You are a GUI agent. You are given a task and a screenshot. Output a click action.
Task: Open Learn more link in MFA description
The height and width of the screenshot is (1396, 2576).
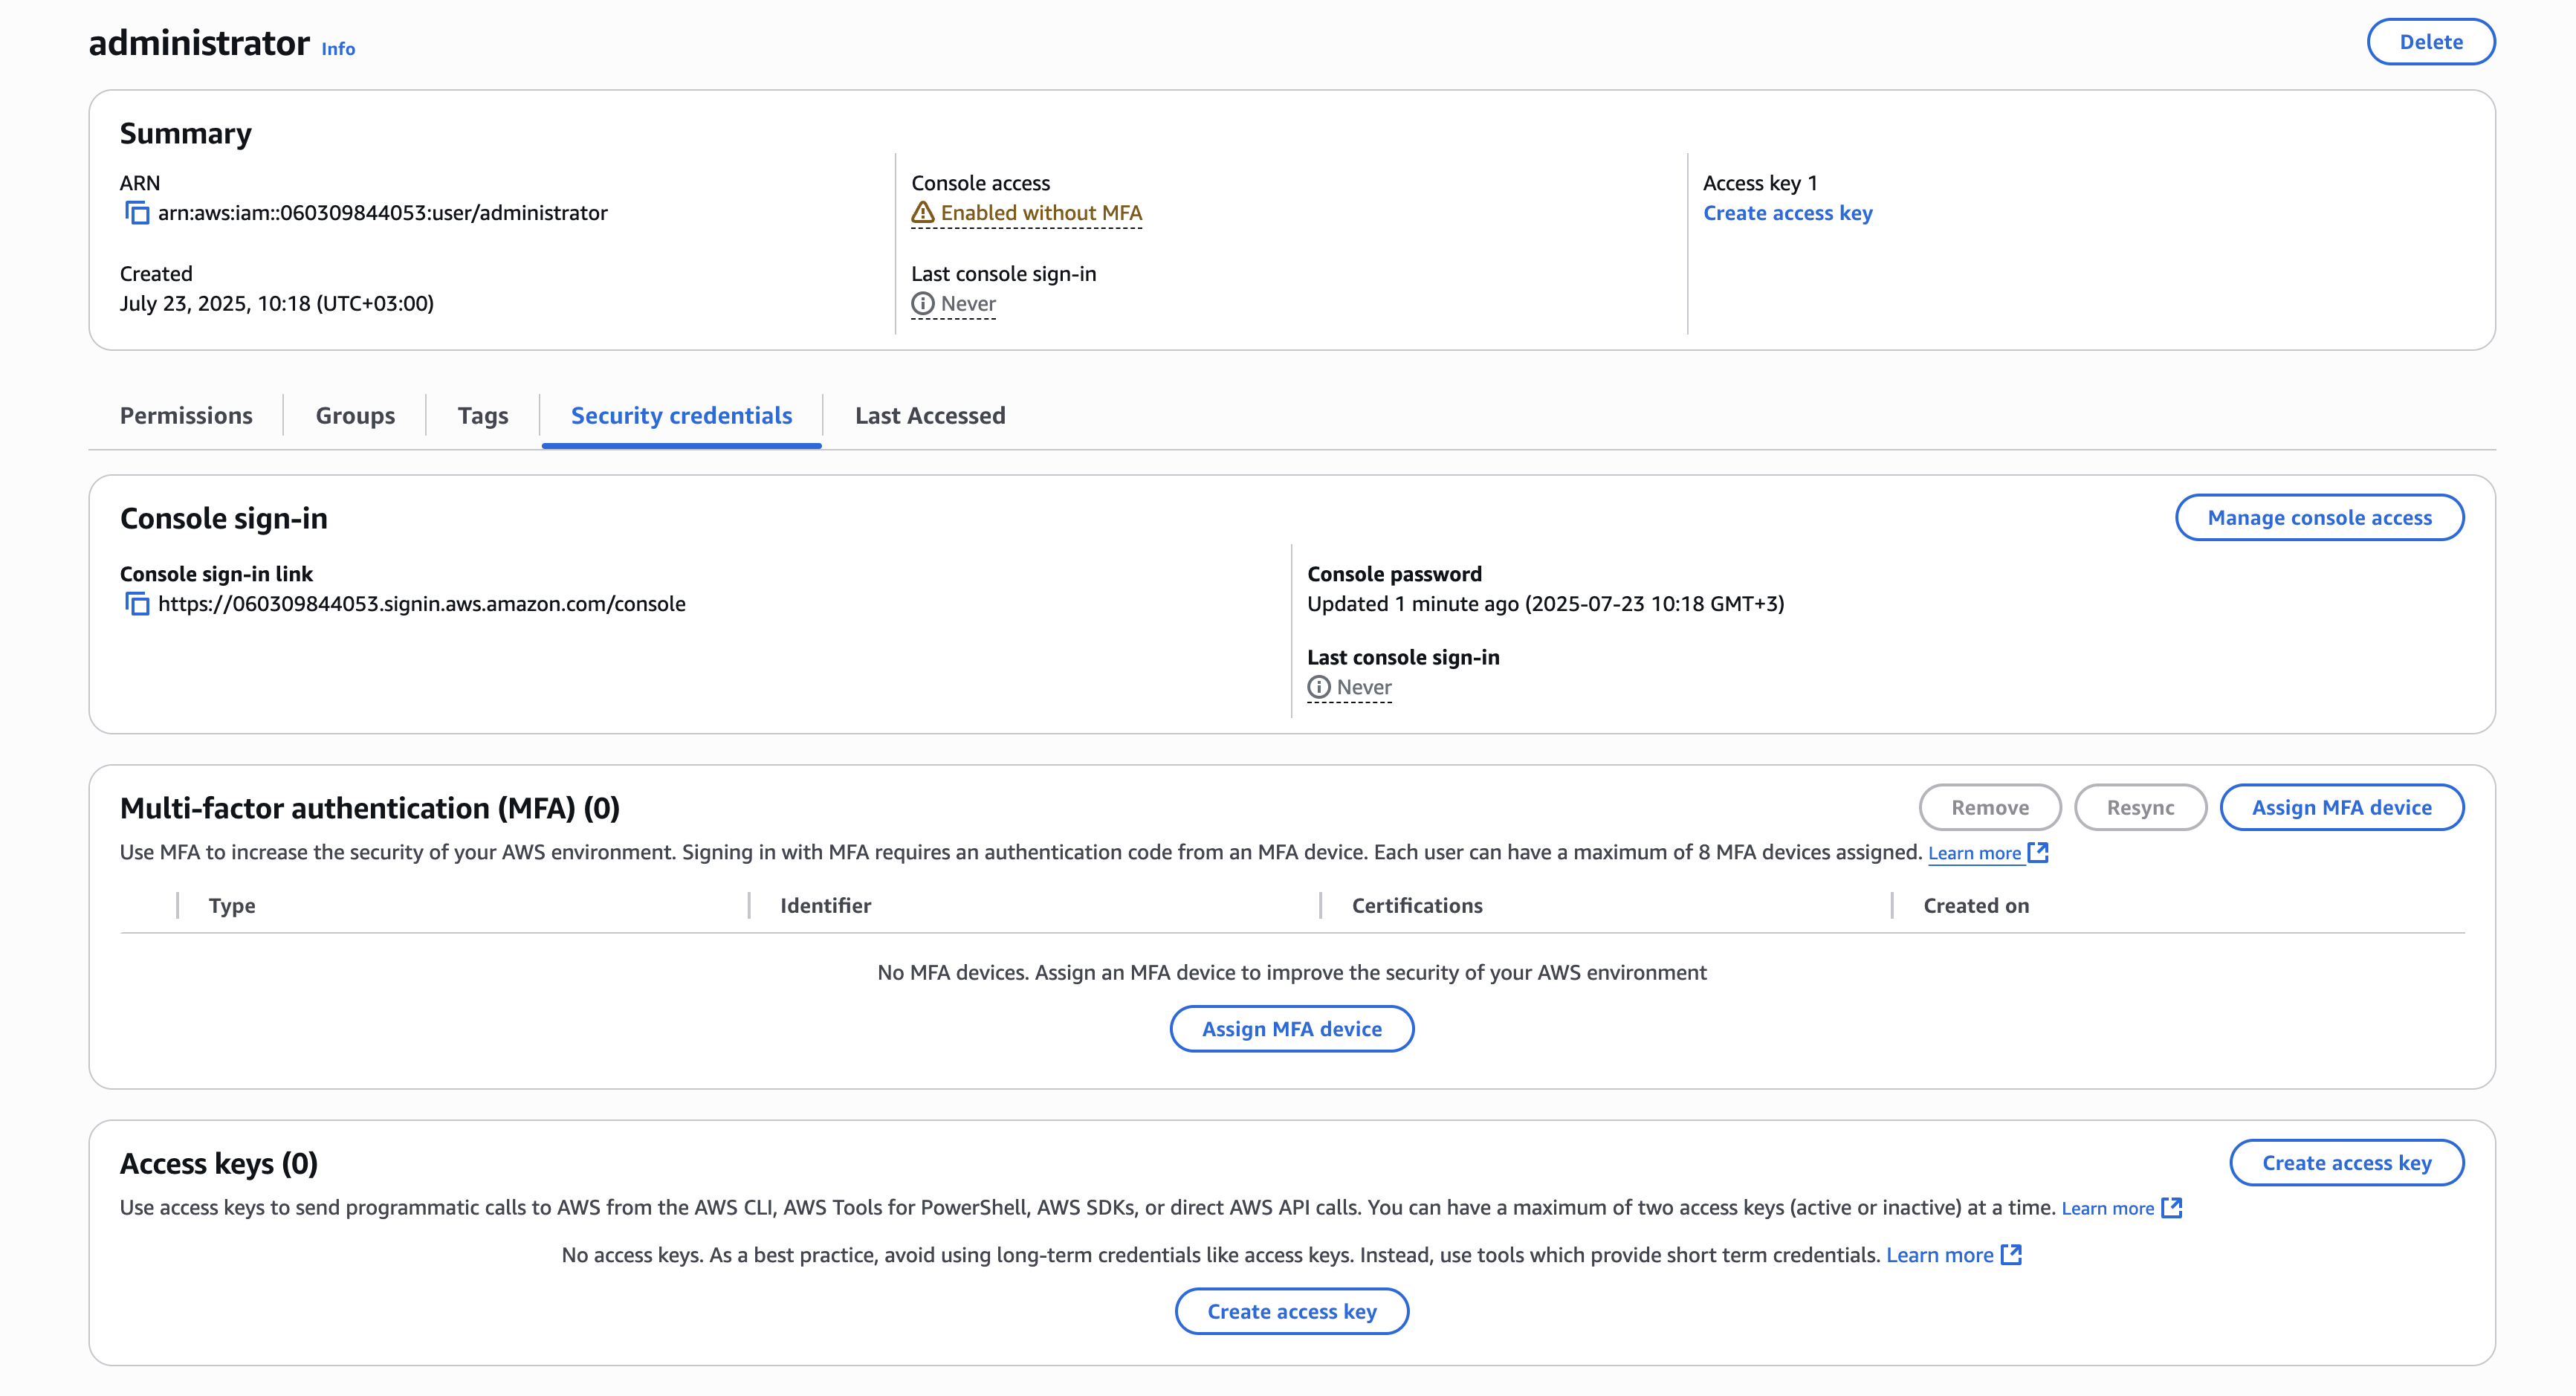coord(1974,853)
